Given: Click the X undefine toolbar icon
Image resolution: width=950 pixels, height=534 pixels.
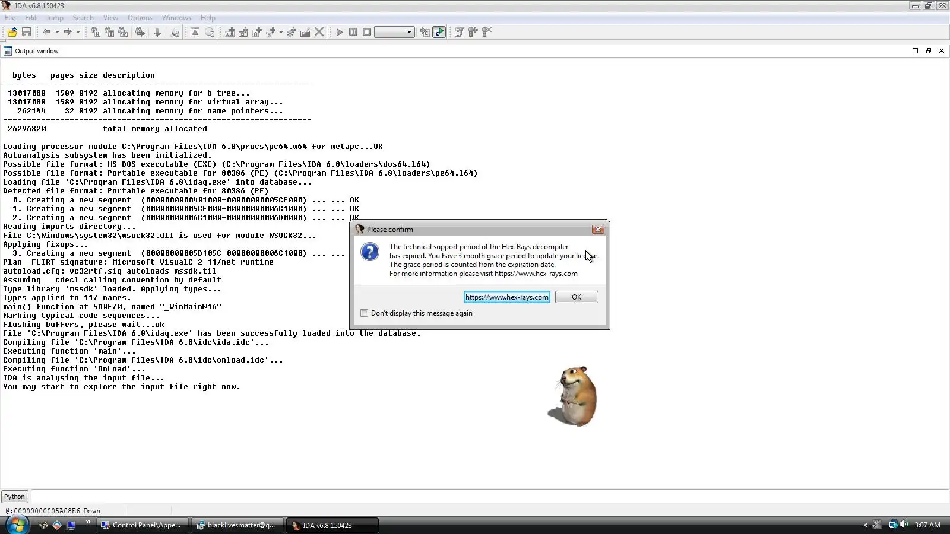Looking at the screenshot, I should click(319, 32).
